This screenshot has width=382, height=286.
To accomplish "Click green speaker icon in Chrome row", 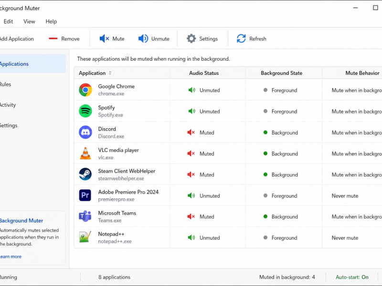I will (x=192, y=90).
